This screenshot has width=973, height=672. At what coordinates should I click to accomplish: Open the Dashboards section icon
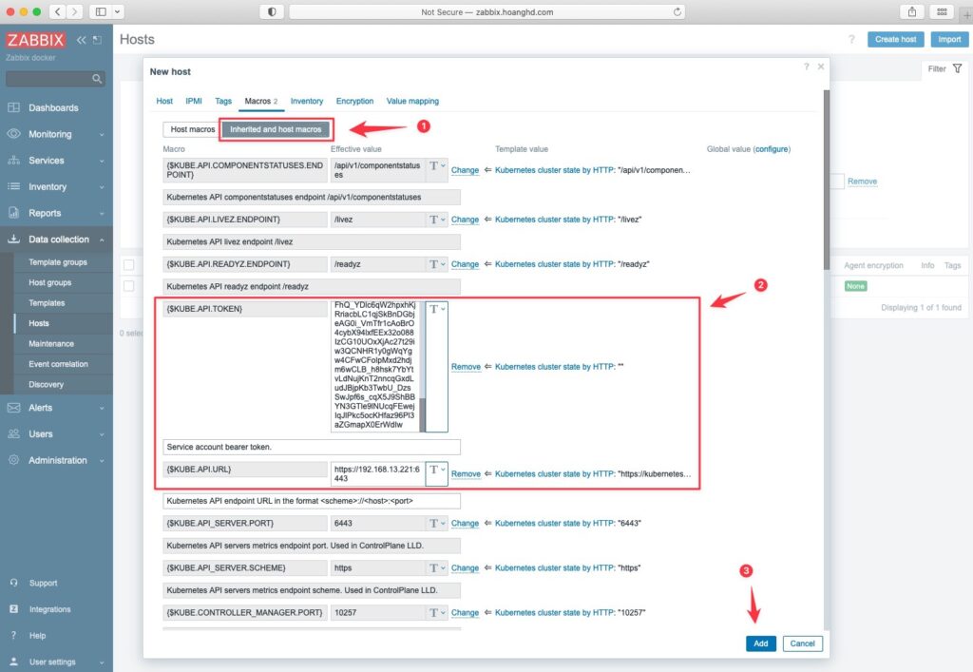coord(13,107)
